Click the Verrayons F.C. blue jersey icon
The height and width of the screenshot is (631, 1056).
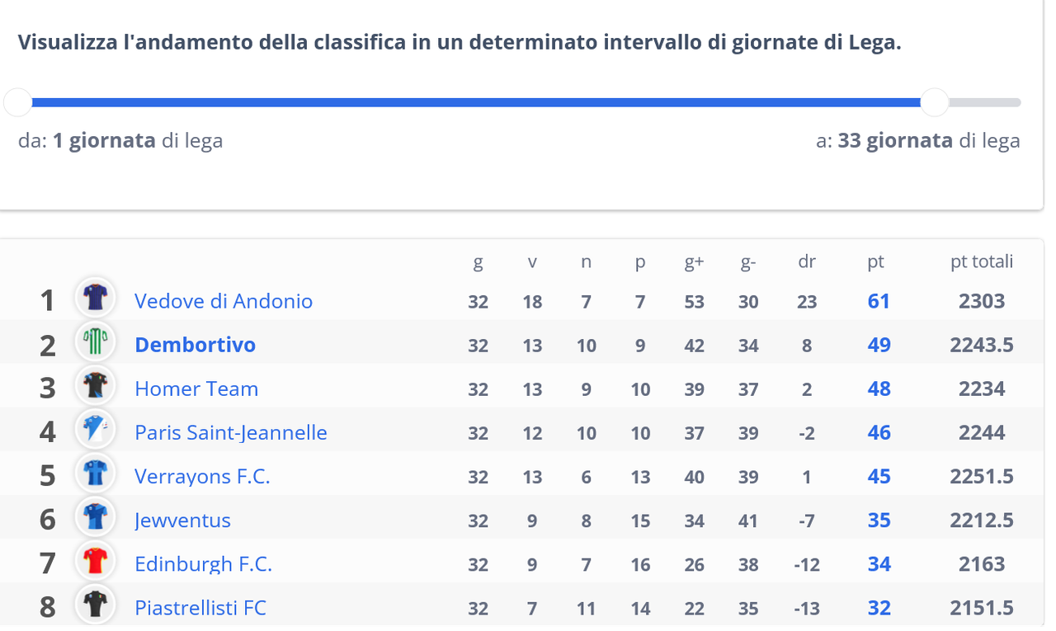pos(96,473)
